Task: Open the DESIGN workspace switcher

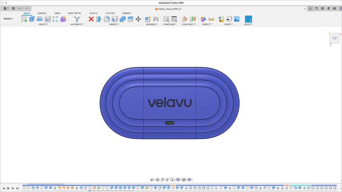Action: pos(9,18)
